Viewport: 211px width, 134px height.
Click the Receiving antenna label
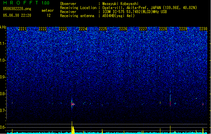point(77,16)
